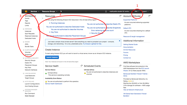The width and height of the screenshot is (187, 105).
Task: Open the Resource Groups dropdown
Action: click(x=50, y=11)
